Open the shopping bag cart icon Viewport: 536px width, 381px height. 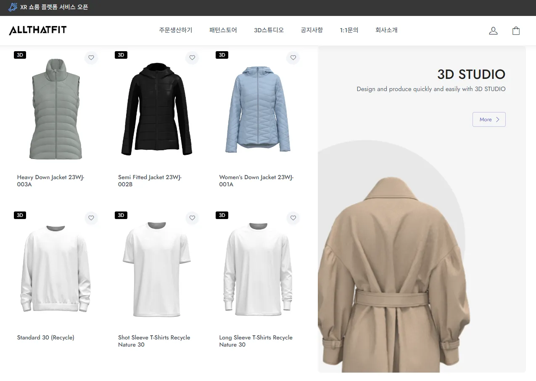[x=516, y=31]
